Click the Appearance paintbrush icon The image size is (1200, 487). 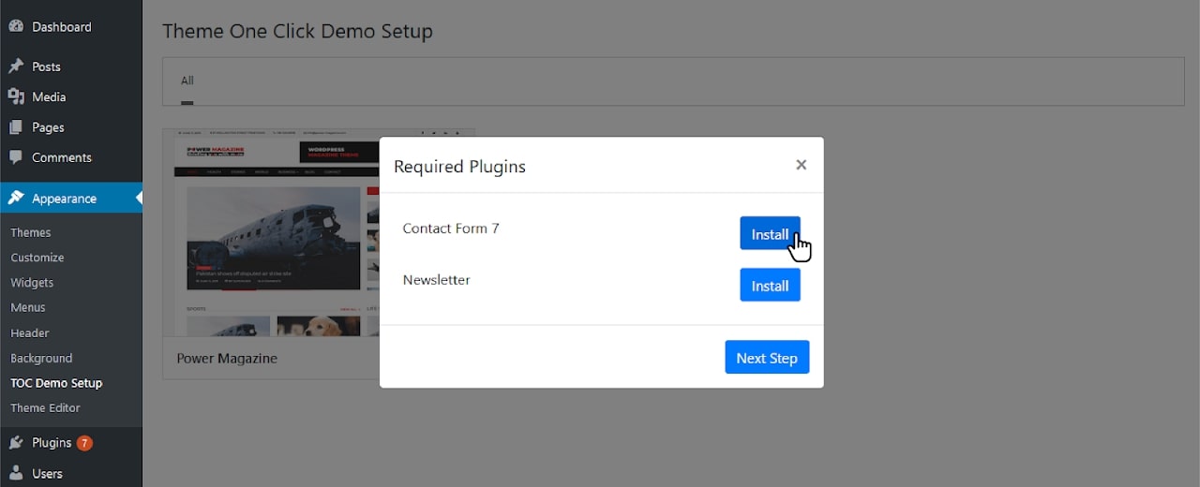16,198
